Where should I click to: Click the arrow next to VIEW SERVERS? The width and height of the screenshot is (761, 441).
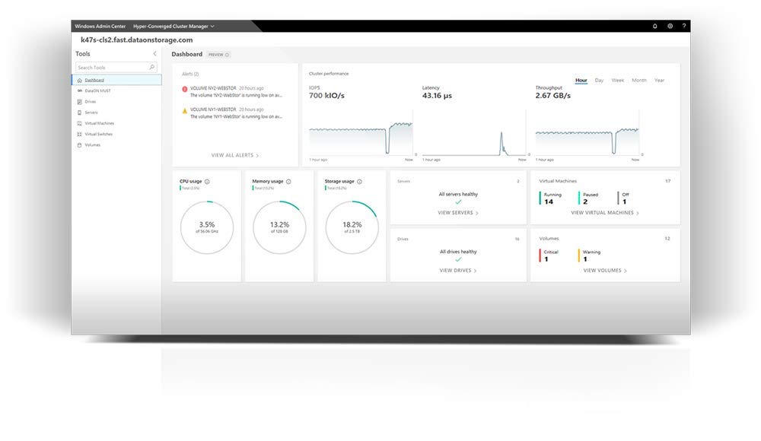tap(477, 213)
